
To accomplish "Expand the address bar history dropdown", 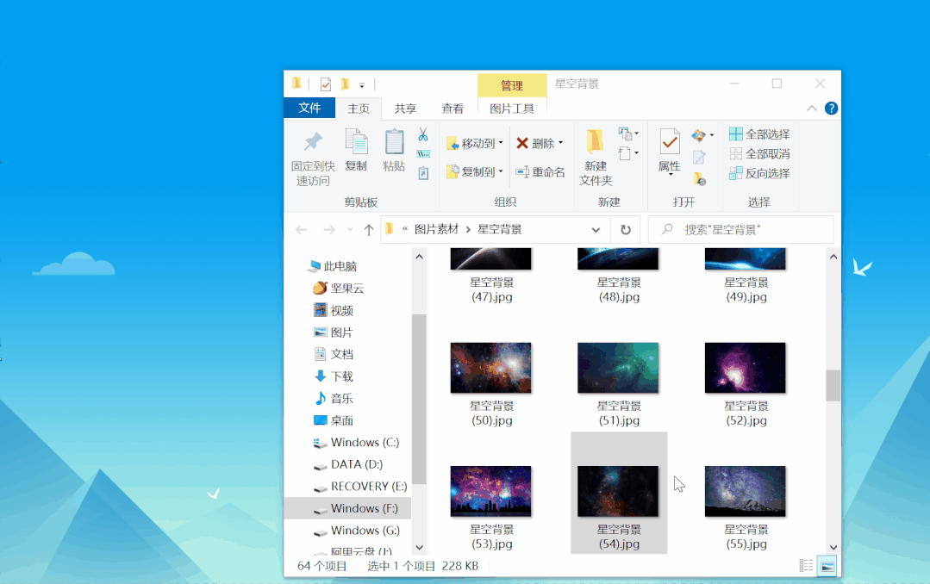I will coord(596,230).
